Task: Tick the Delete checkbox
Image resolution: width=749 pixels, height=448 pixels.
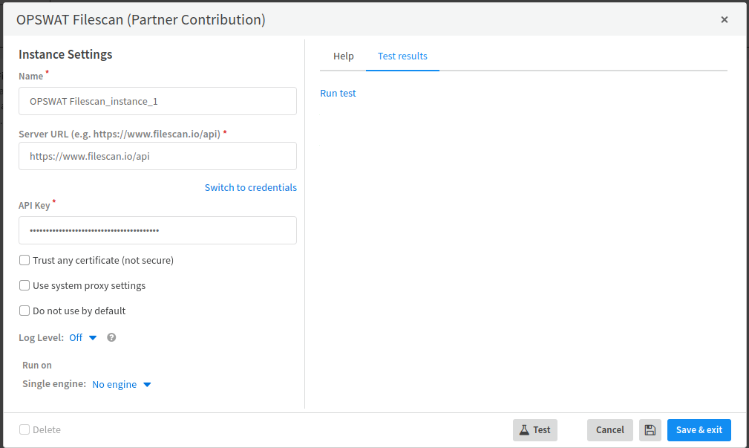Action: [24, 429]
